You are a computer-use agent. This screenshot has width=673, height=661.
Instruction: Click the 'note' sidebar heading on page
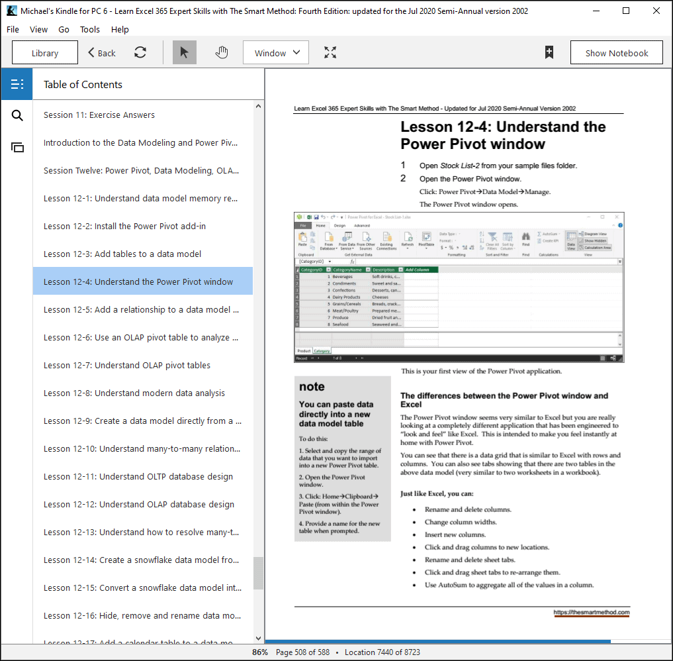(x=312, y=387)
